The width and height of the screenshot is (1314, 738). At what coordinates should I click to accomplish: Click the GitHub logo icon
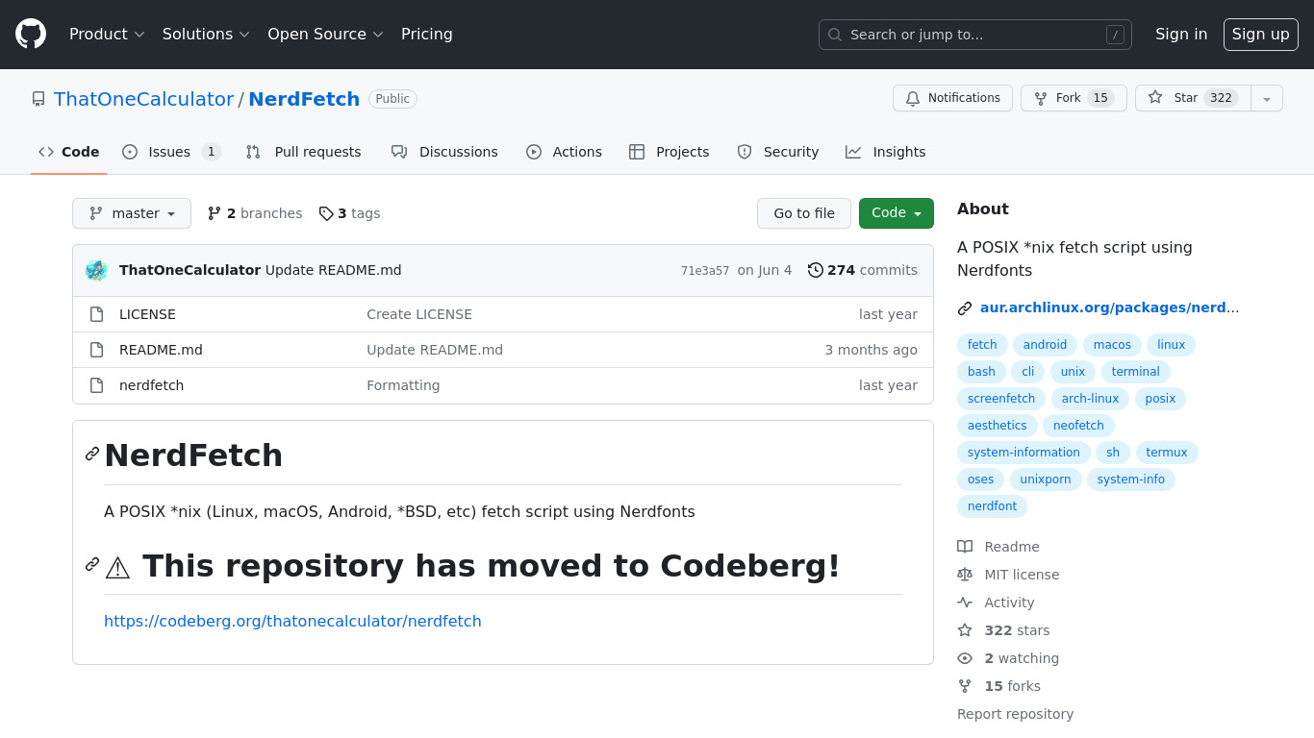[31, 34]
